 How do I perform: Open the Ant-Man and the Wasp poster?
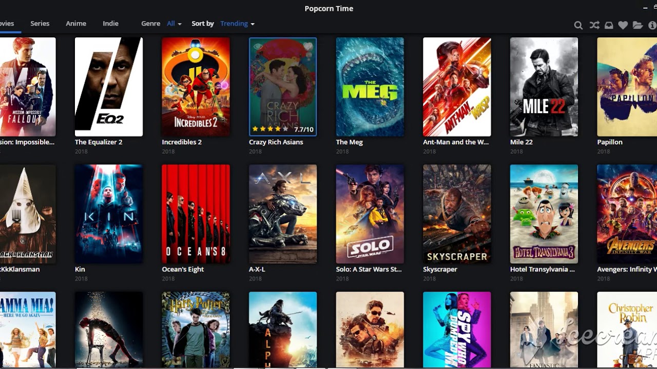(457, 87)
